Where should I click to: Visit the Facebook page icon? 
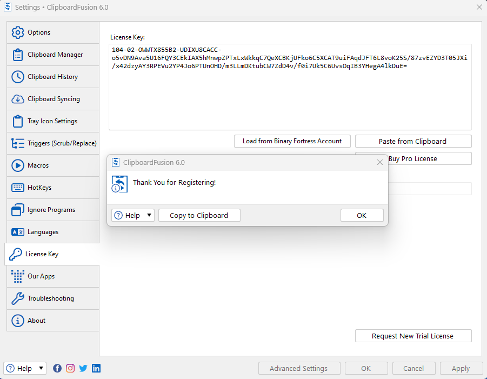tap(57, 368)
